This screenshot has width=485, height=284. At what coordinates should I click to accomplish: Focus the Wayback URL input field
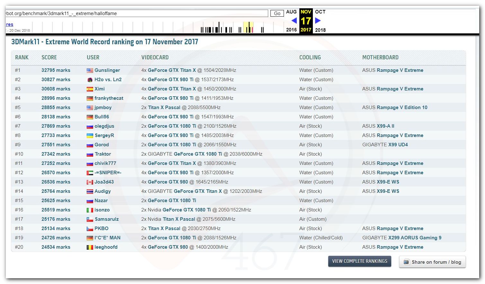point(137,13)
